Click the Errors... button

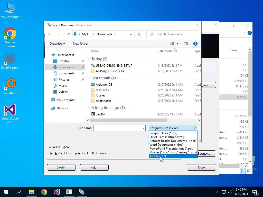pos(209,85)
